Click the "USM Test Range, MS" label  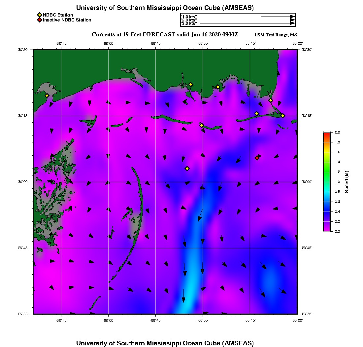[276, 35]
